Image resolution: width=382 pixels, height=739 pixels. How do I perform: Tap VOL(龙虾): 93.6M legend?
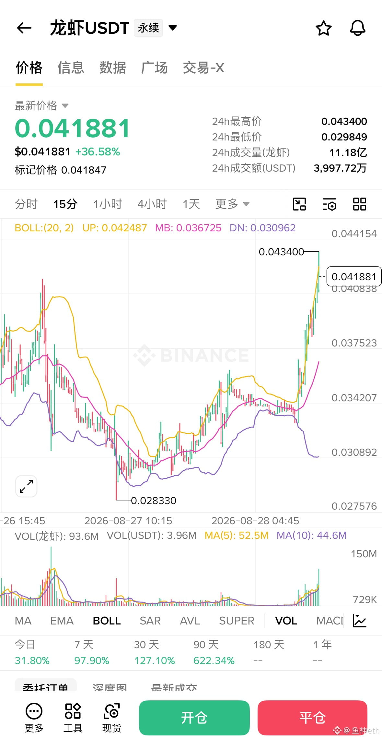click(x=57, y=536)
